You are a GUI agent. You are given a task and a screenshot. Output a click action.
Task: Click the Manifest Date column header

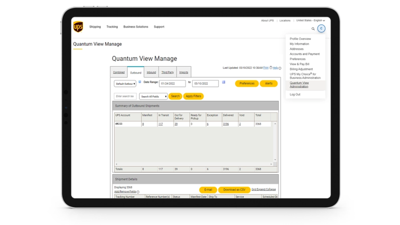(198, 197)
